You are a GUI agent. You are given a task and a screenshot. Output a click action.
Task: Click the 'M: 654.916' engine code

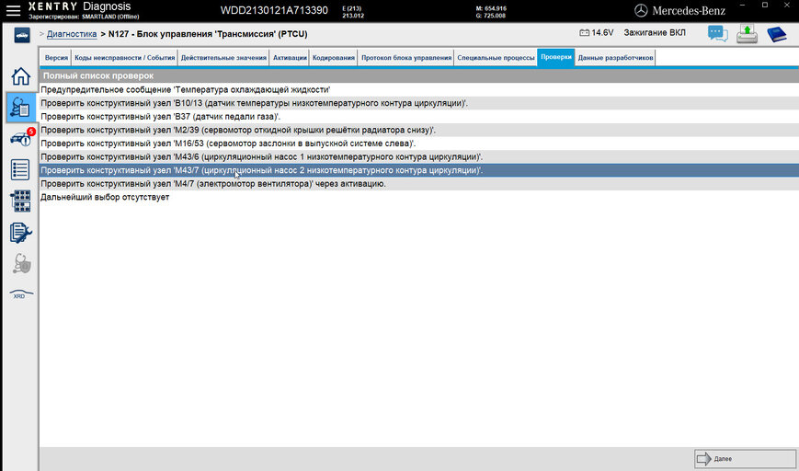(x=491, y=8)
